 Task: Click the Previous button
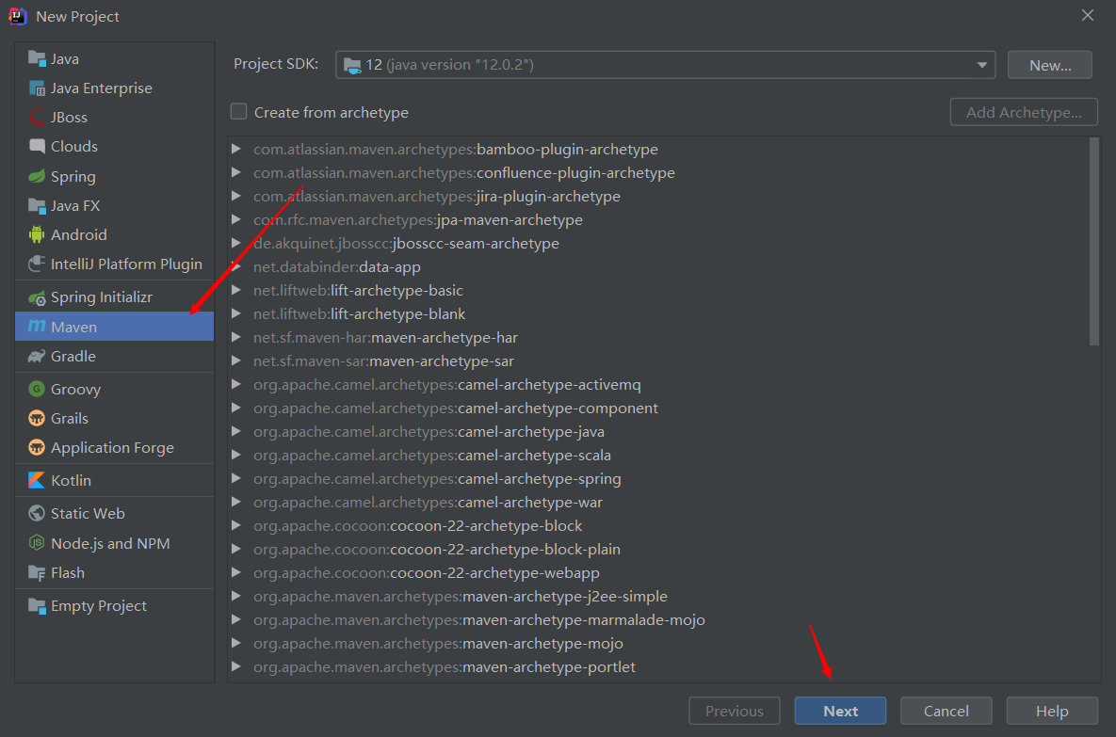click(735, 711)
